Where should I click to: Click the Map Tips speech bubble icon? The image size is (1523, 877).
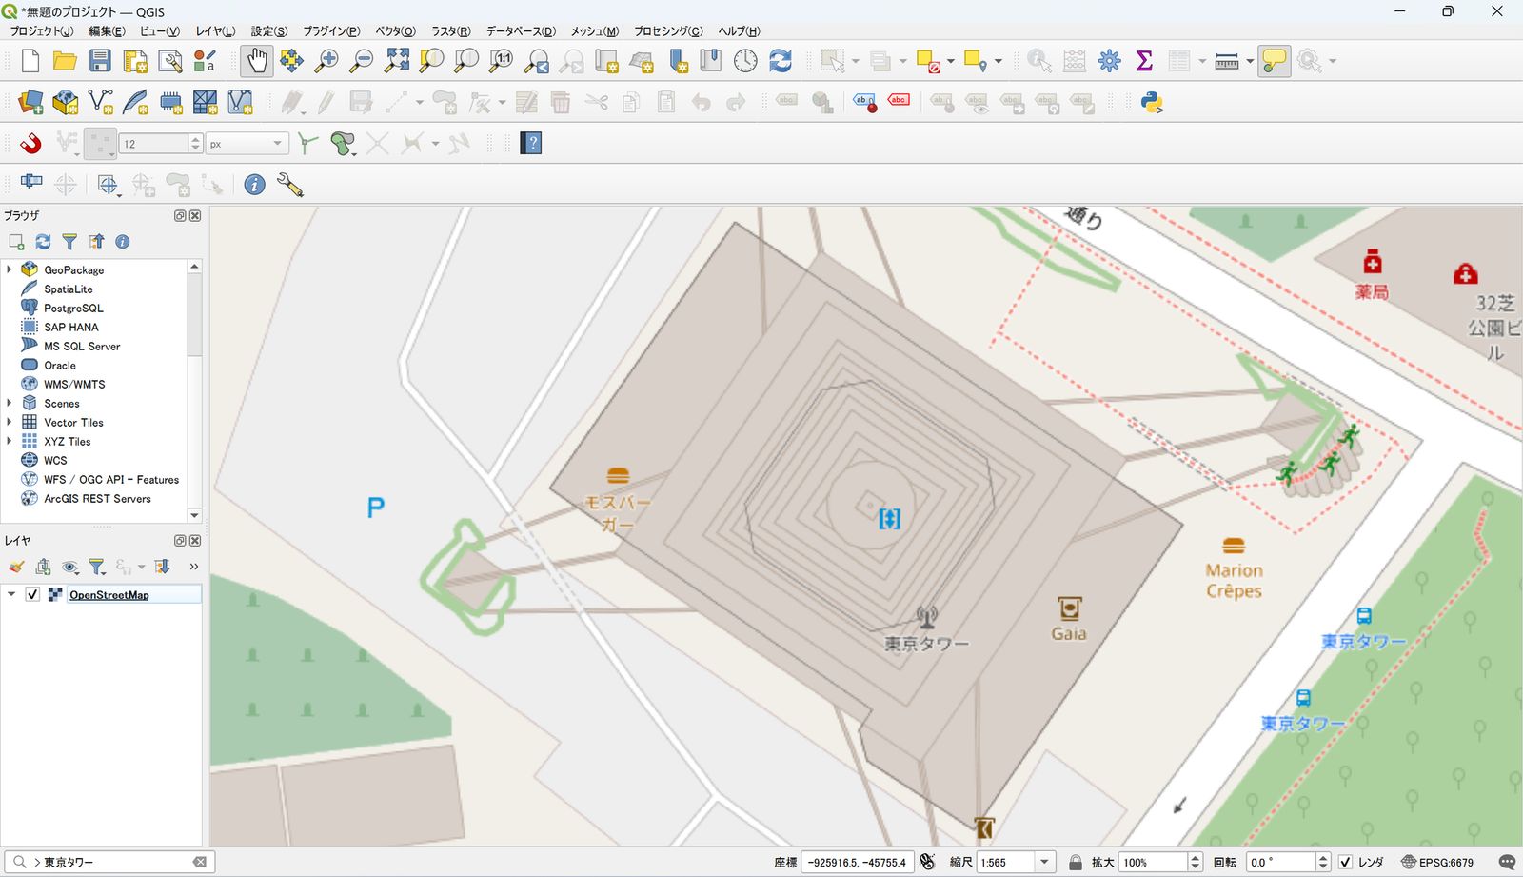1274,61
